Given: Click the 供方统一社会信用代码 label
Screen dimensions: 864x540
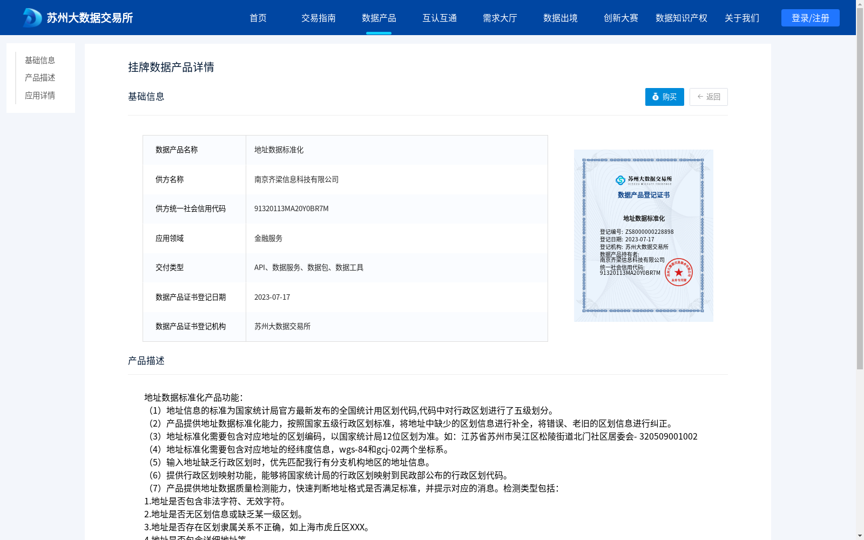Looking at the screenshot, I should coord(191,209).
